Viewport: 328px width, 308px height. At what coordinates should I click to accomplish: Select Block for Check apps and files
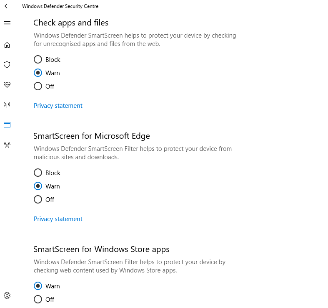[38, 60]
